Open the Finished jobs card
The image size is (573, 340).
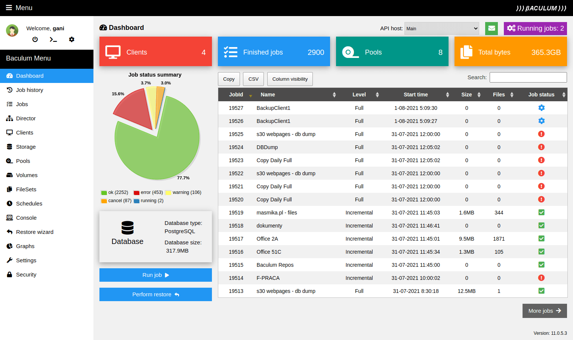click(x=274, y=52)
